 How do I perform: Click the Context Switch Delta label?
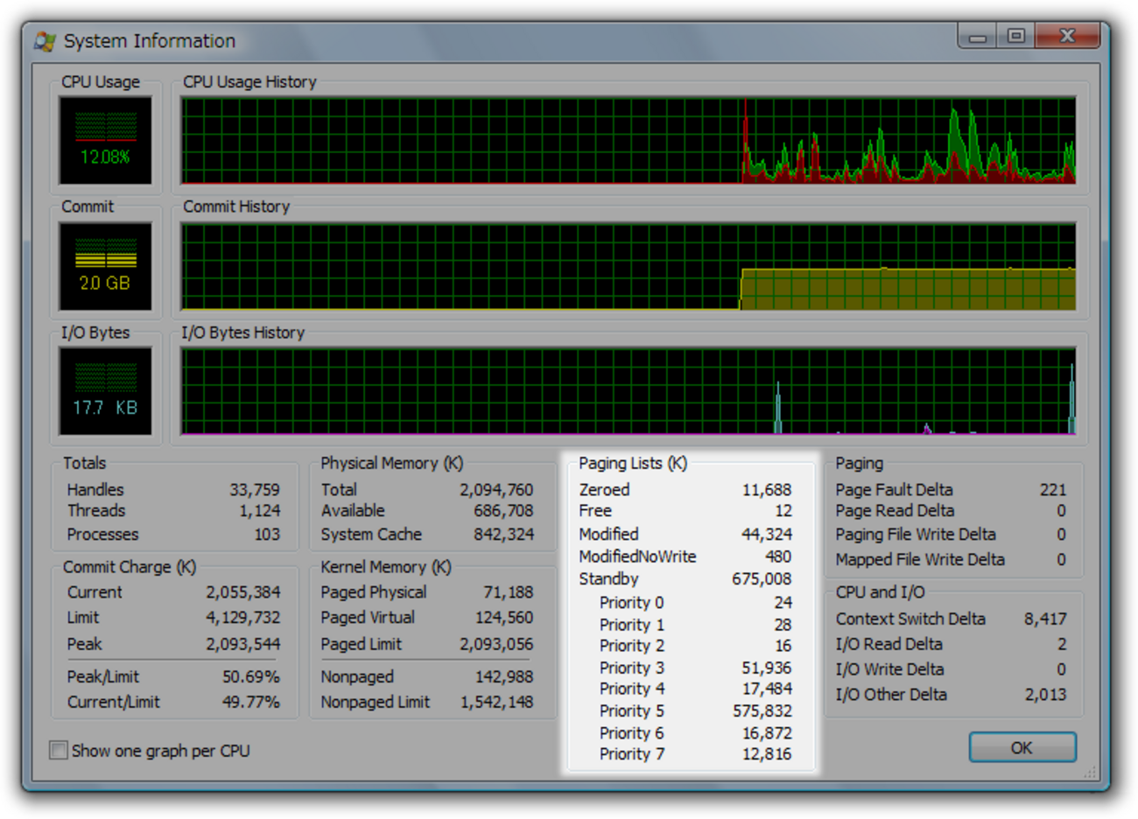coord(910,619)
